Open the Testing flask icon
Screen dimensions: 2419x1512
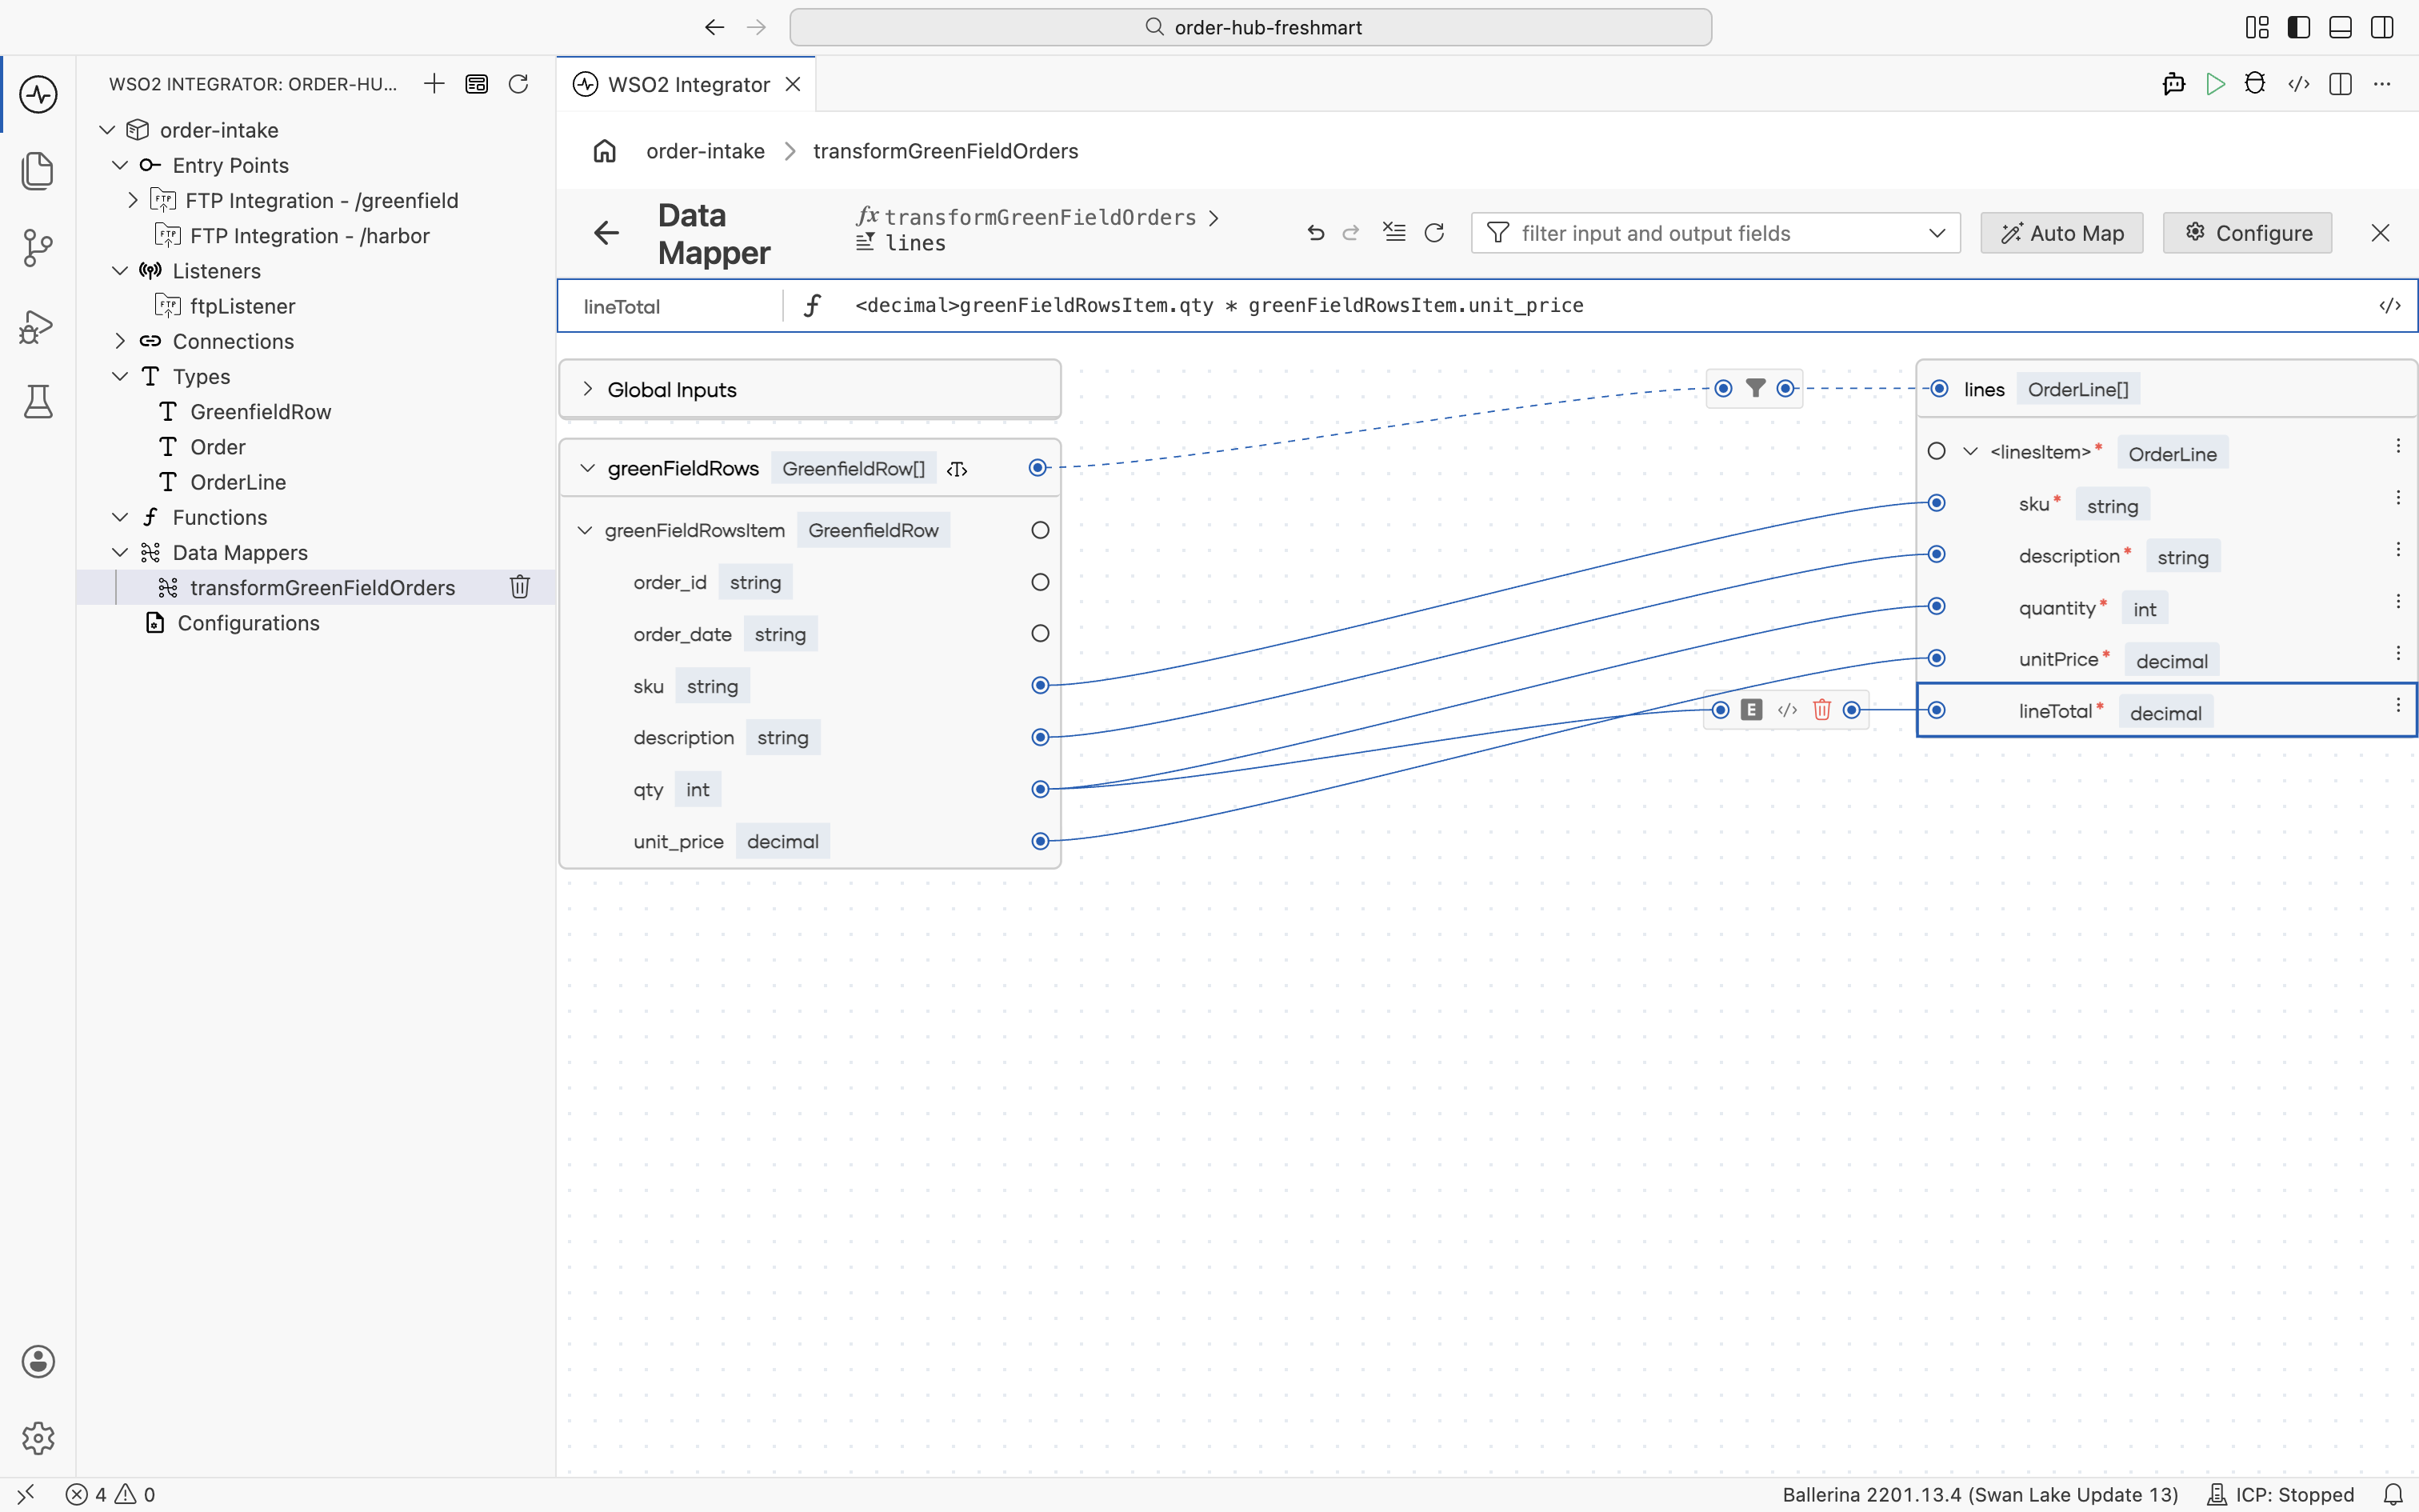click(38, 402)
